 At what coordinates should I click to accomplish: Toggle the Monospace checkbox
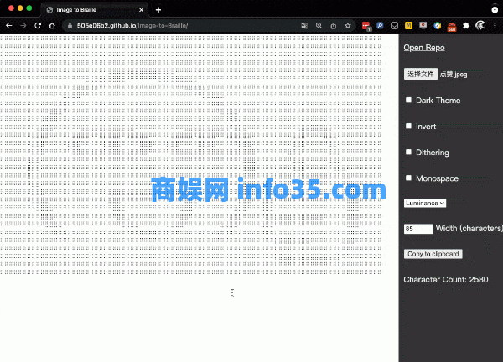(408, 178)
